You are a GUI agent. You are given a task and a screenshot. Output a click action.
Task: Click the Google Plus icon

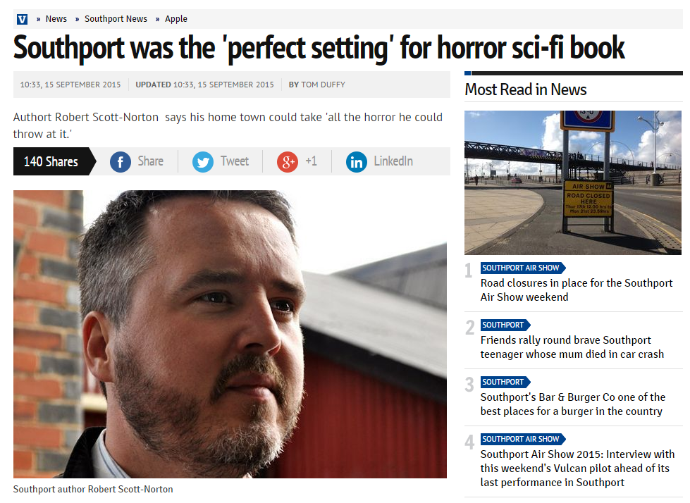[288, 162]
